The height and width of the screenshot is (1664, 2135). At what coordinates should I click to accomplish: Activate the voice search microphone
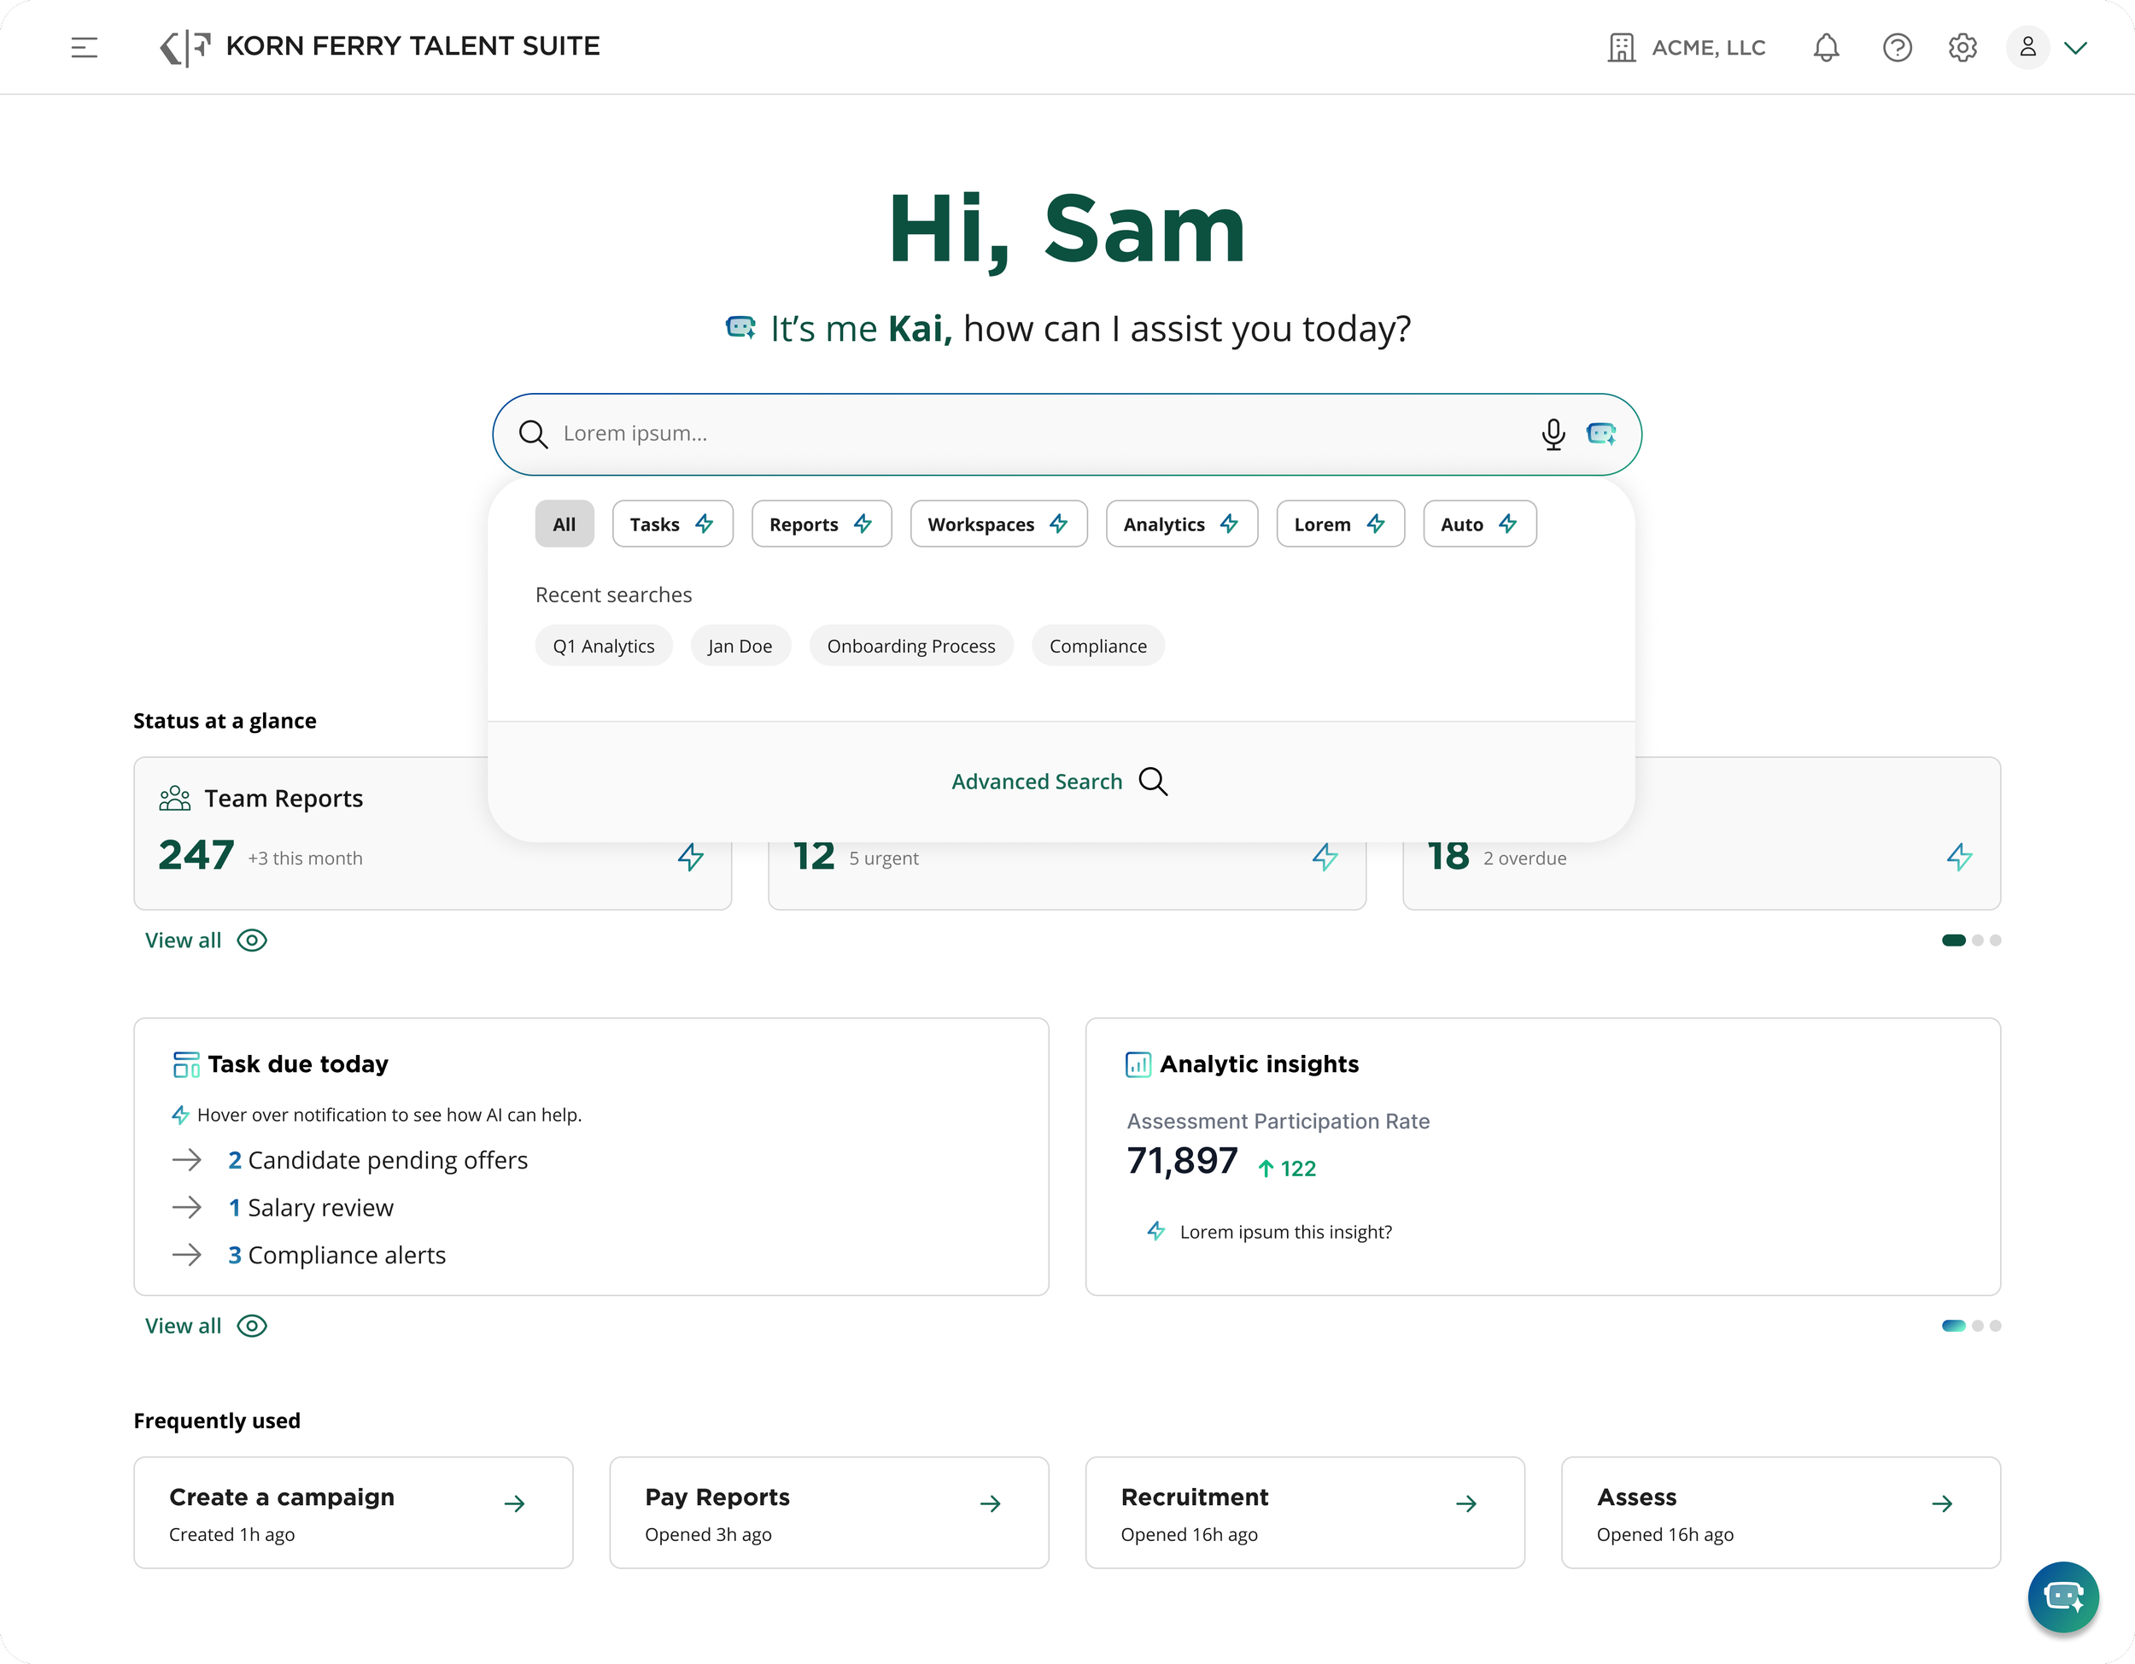tap(1553, 434)
